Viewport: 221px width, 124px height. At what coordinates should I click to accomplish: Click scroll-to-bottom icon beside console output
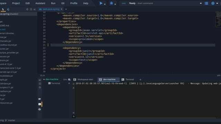click(74, 113)
